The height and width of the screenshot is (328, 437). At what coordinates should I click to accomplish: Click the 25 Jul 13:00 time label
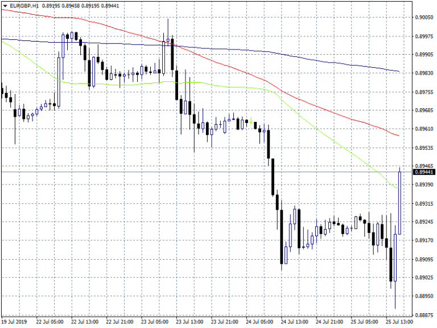(x=401, y=322)
